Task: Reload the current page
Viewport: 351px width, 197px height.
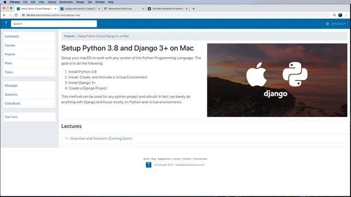Action: click(x=16, y=15)
